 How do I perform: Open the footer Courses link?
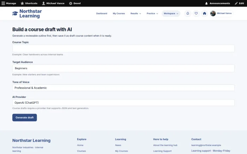pyautogui.click(x=81, y=151)
